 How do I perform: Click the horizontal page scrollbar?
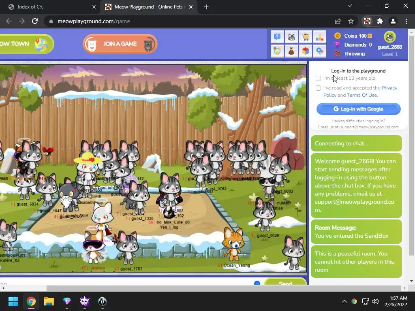click(x=224, y=288)
